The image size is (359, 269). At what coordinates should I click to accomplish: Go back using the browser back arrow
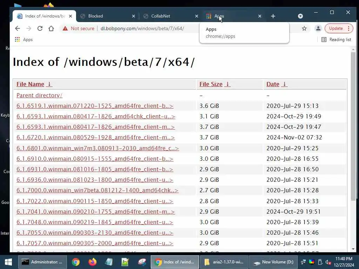point(18,28)
